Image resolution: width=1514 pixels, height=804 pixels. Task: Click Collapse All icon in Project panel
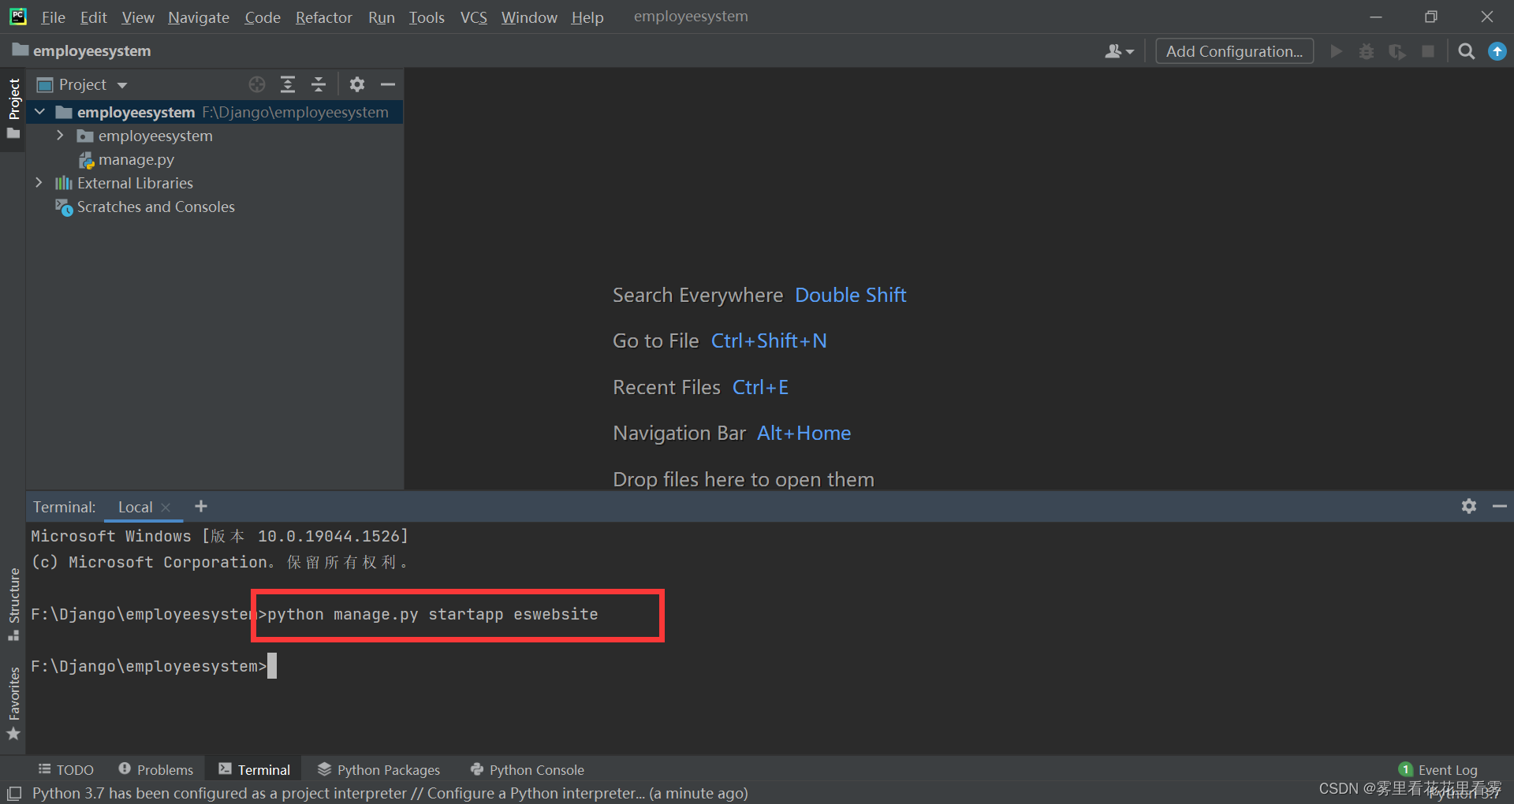point(319,84)
